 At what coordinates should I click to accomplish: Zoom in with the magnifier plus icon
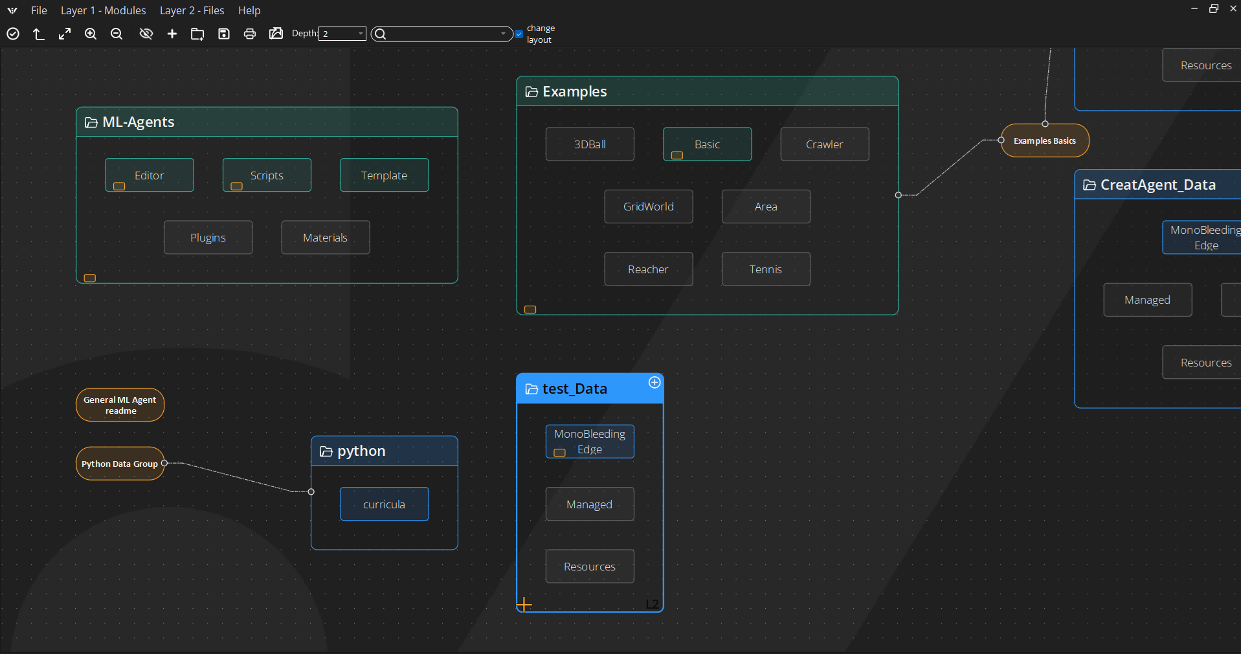click(91, 34)
